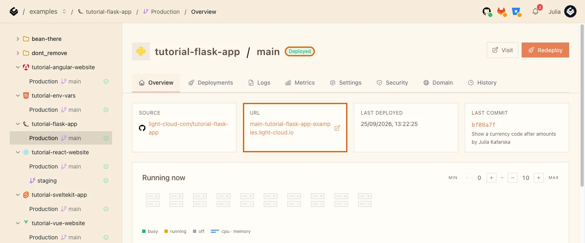Select Production main under tutorial-flask-app
The image size is (585, 243).
pos(61,138)
